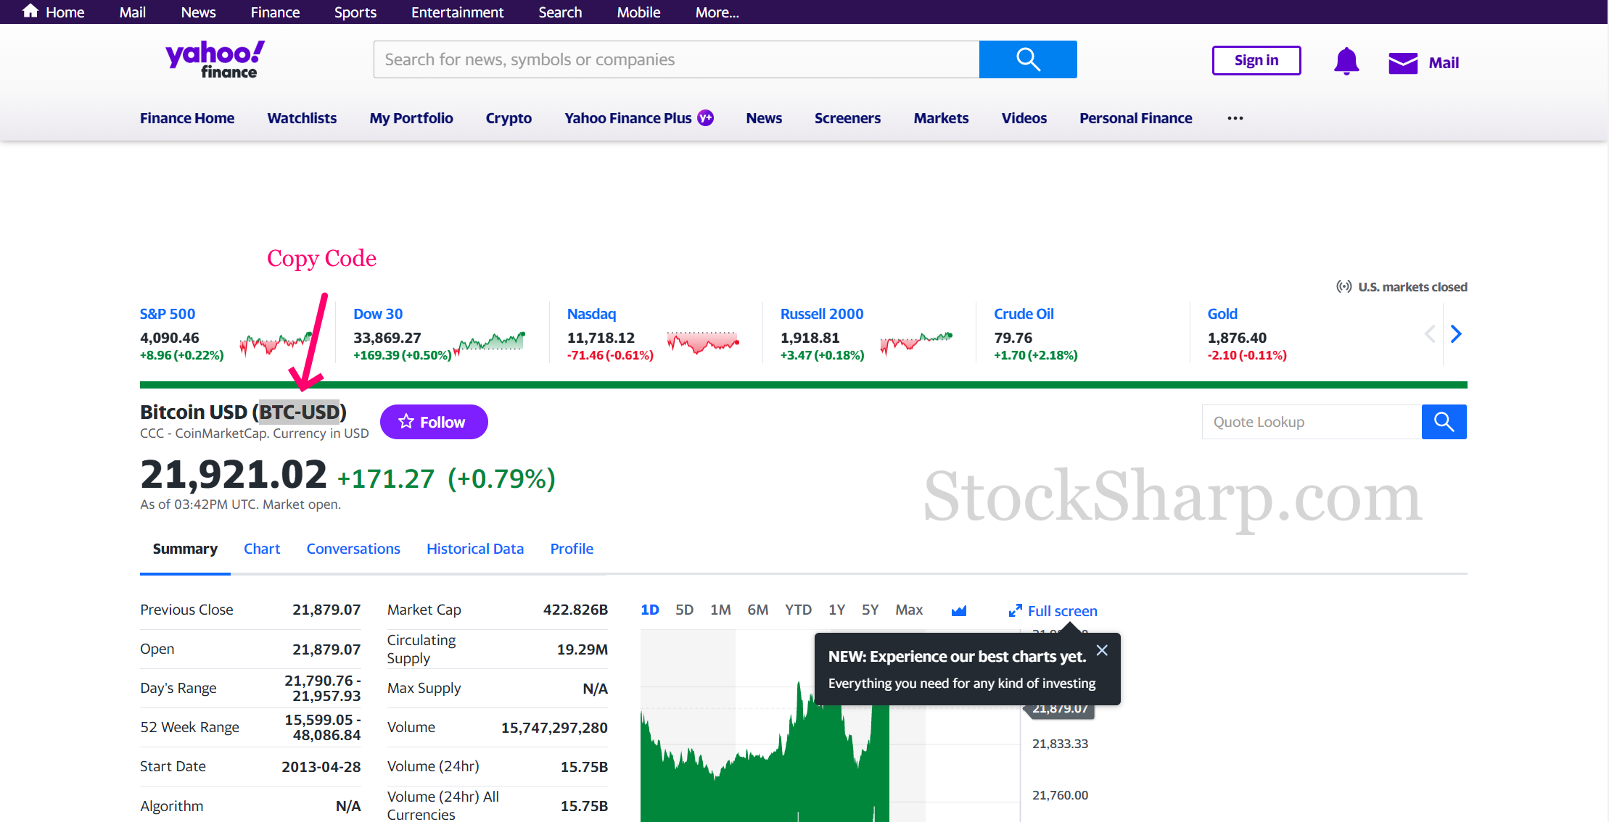Open the S&P 500 ticker link

pyautogui.click(x=168, y=314)
